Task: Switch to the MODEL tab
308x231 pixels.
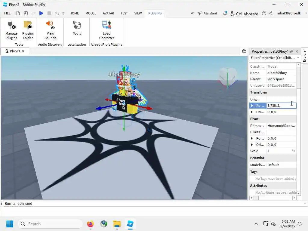Action: click(91, 13)
